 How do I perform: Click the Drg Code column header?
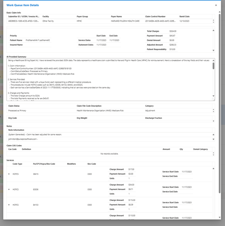pos(13,118)
